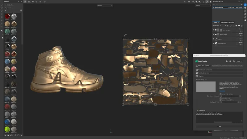The width and height of the screenshot is (247, 139).
Task: Click the delete layer trash icon
Action: point(242,26)
